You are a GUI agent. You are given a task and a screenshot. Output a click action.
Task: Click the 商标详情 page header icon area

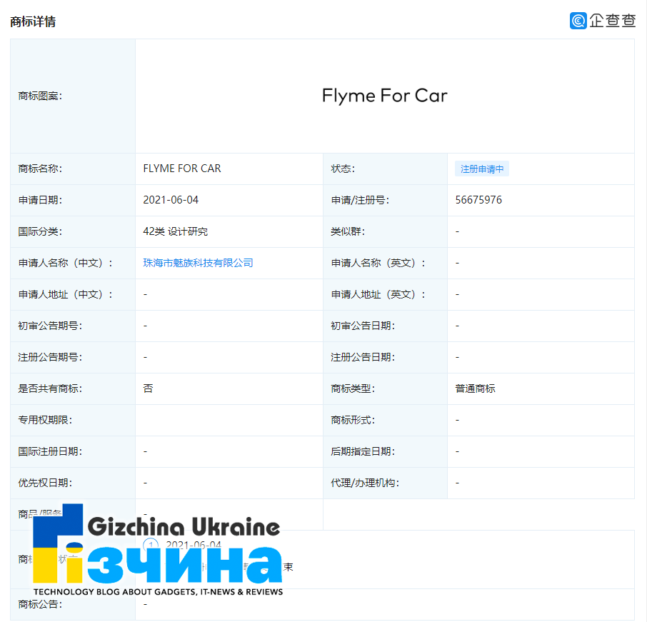(34, 21)
